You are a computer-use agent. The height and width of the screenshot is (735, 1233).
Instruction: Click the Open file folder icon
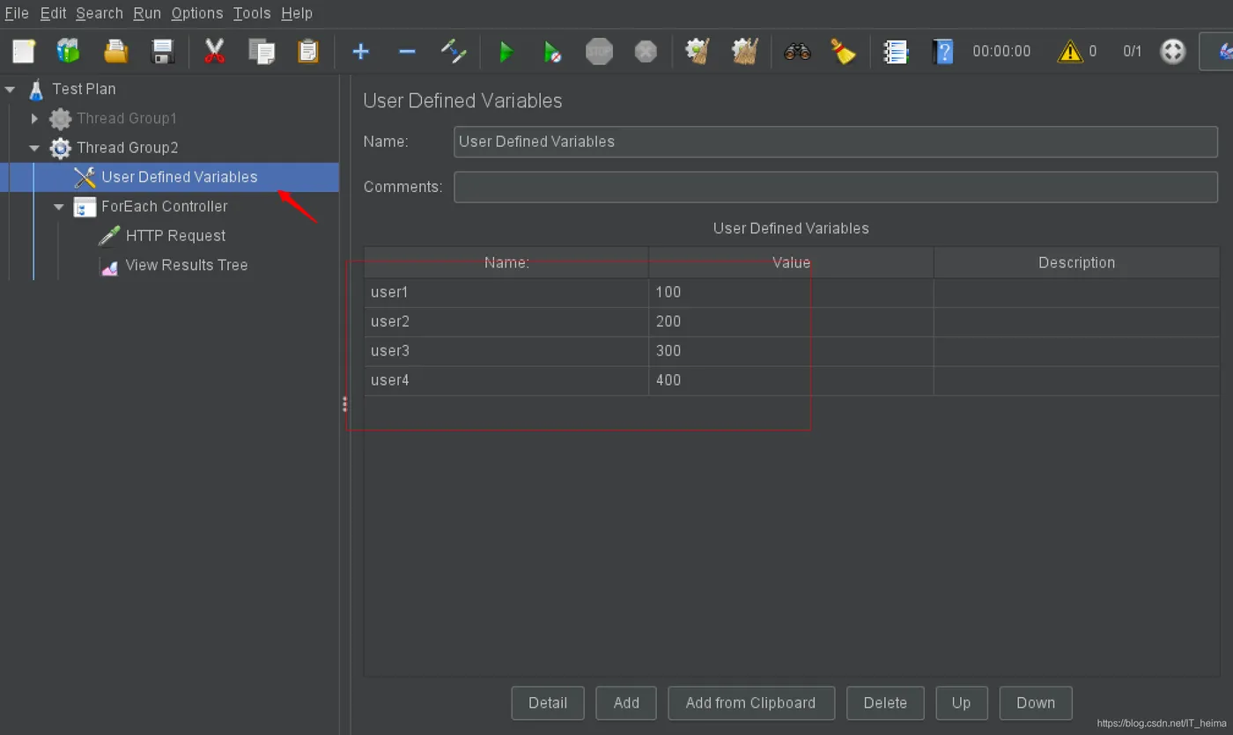tap(116, 52)
